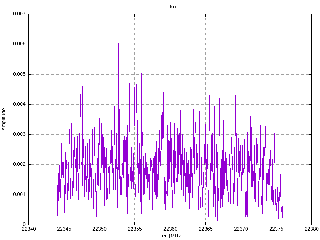The image size is (320, 240).
Task: Click the 22350 x-axis tick label
Action: click(x=99, y=229)
